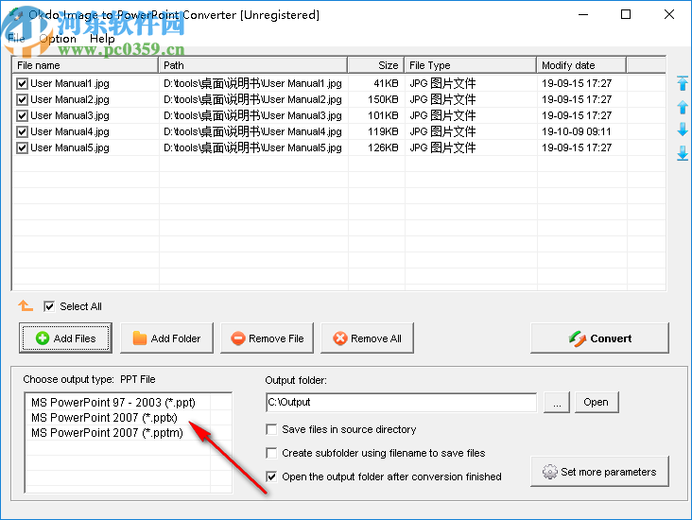Move selected file to top arrow

pyautogui.click(x=683, y=83)
